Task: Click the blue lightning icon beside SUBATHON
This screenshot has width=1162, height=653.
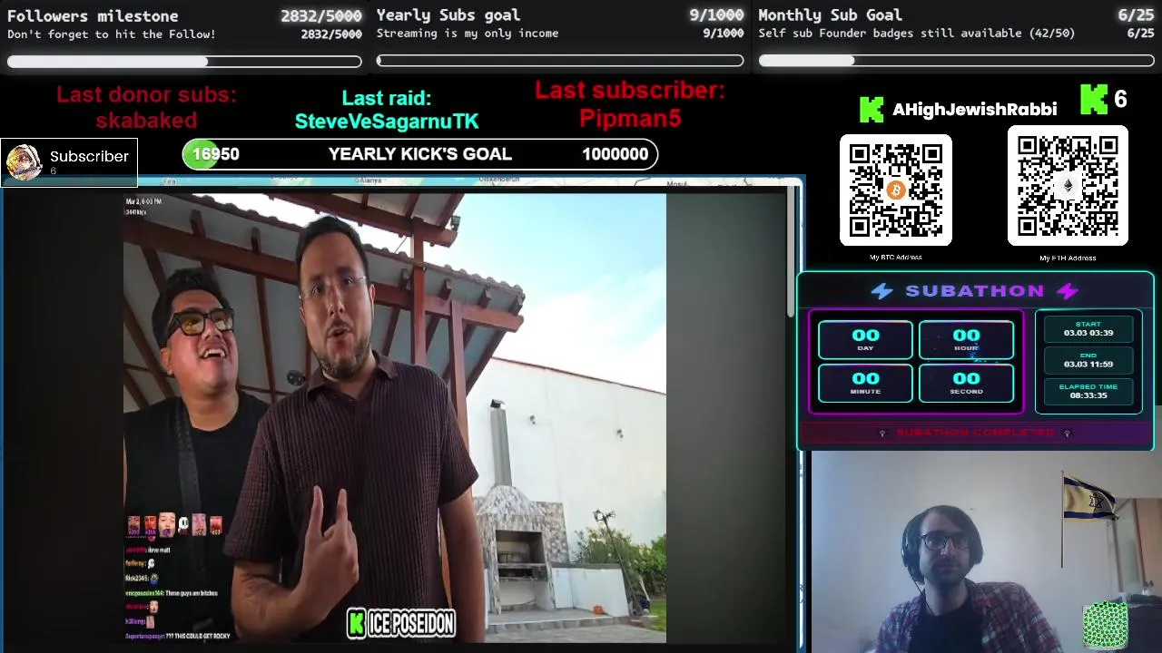Action: point(881,291)
